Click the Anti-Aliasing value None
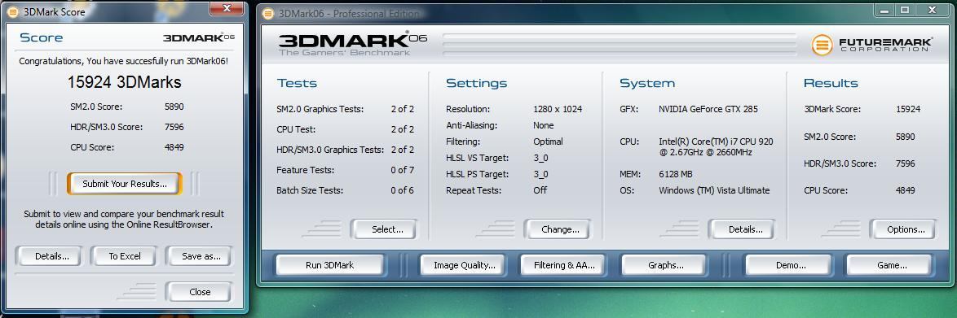The image size is (957, 318). [x=543, y=125]
